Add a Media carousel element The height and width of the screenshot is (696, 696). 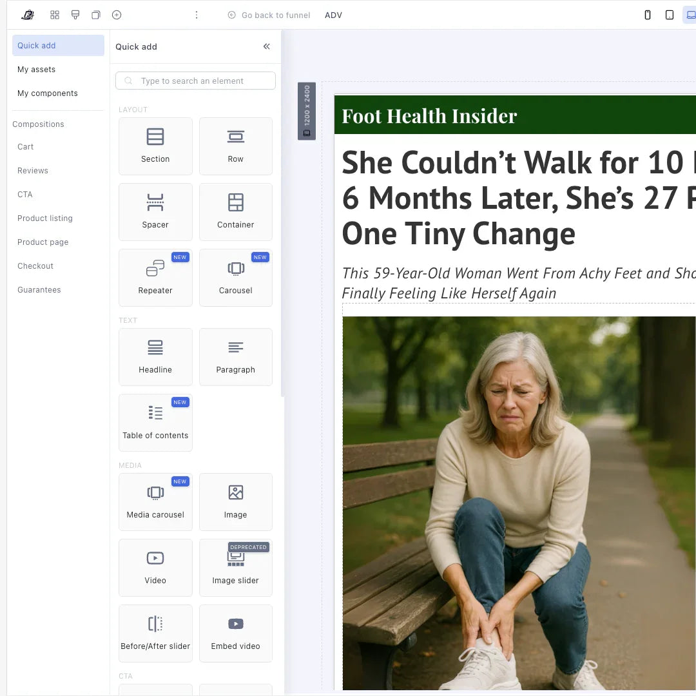[155, 502]
